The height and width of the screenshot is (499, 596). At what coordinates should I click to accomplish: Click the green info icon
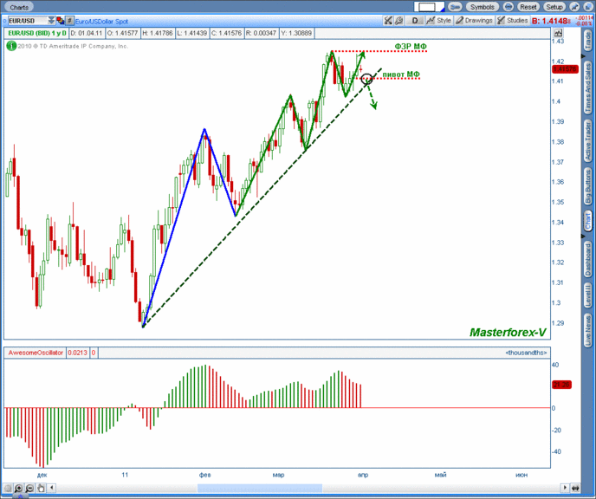11,46
